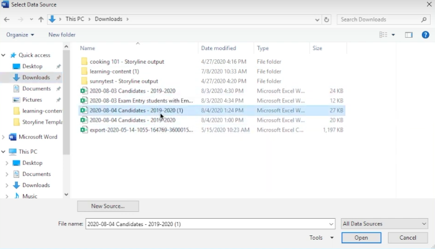The image size is (435, 249).
Task: Select Microsoft Word in navigation pane
Action: coord(38,137)
